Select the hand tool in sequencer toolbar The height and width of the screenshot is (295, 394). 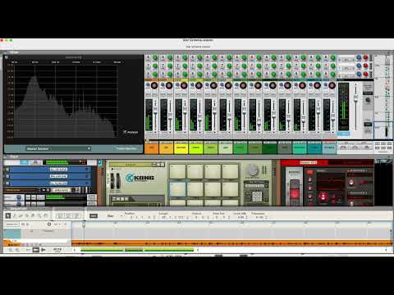(x=46, y=216)
